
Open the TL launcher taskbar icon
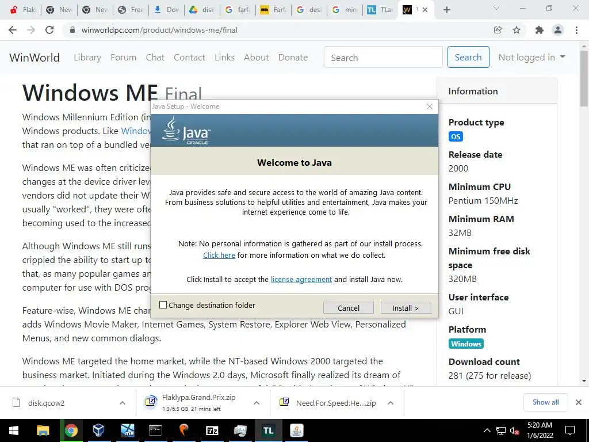coord(268,430)
